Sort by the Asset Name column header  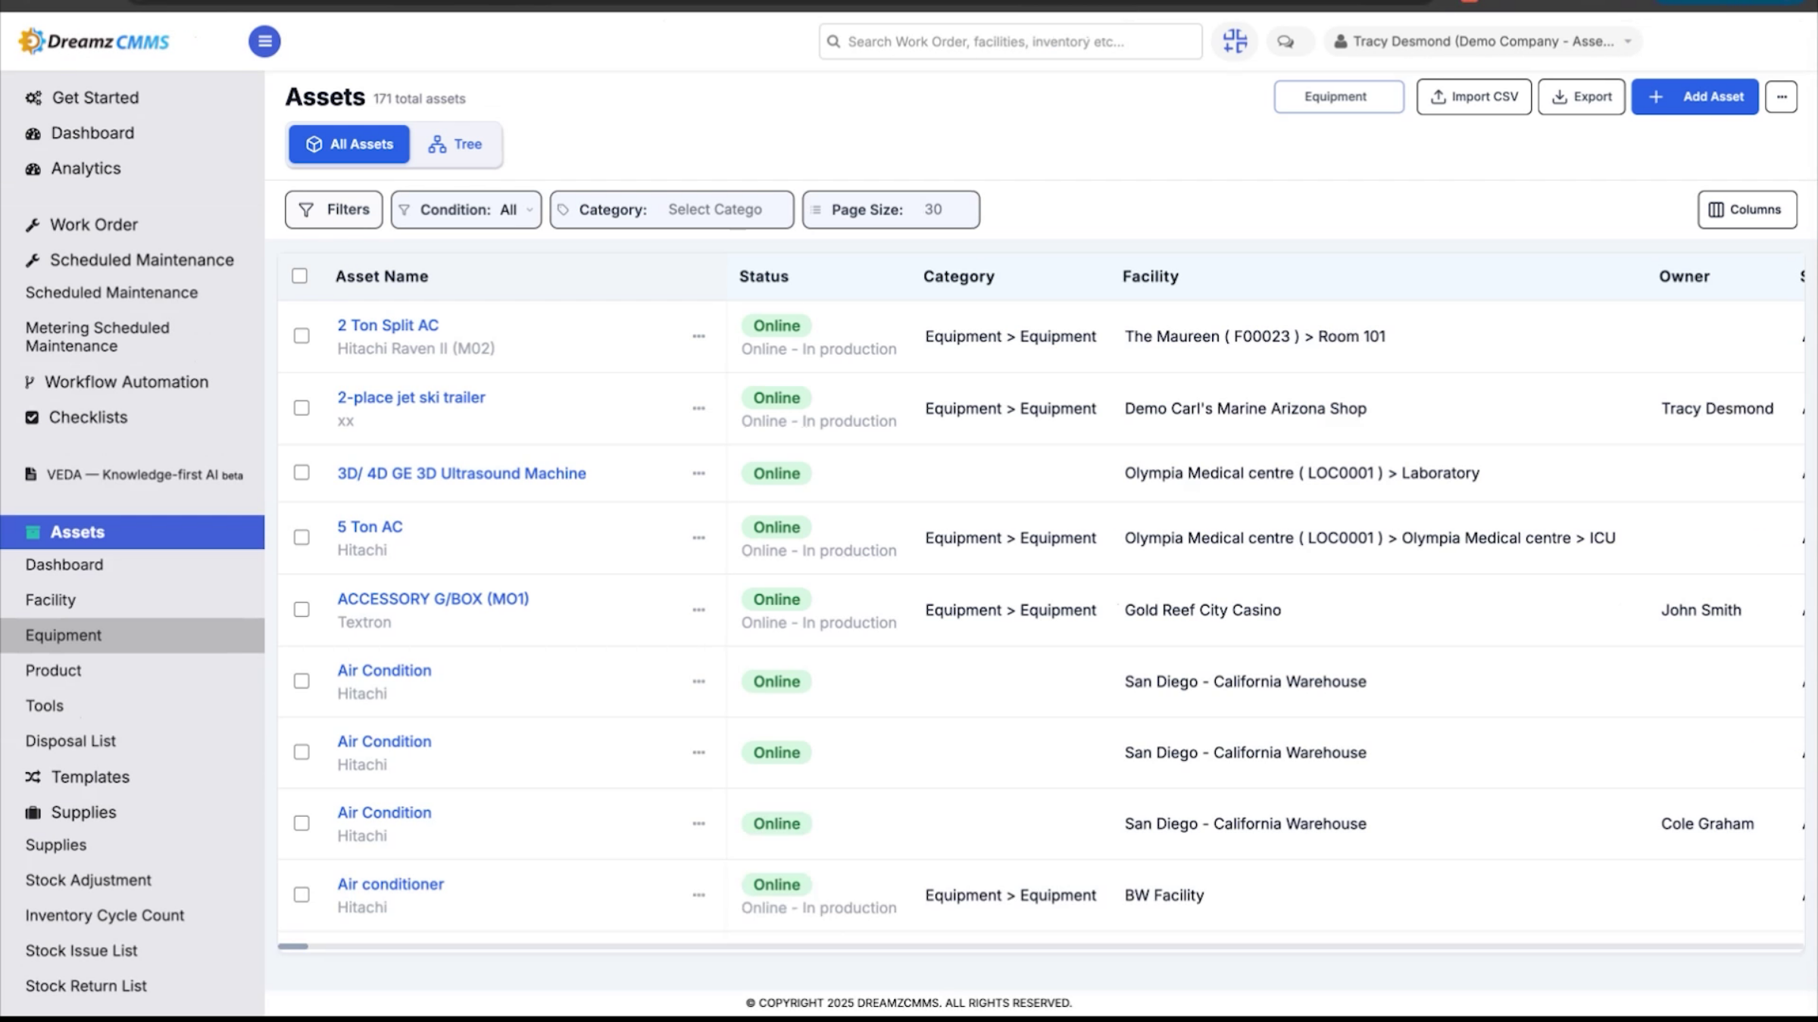(382, 276)
